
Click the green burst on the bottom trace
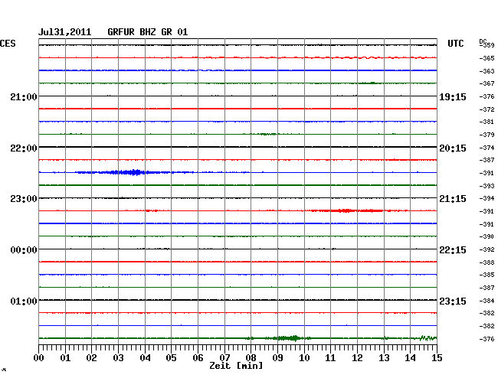[x=287, y=338]
